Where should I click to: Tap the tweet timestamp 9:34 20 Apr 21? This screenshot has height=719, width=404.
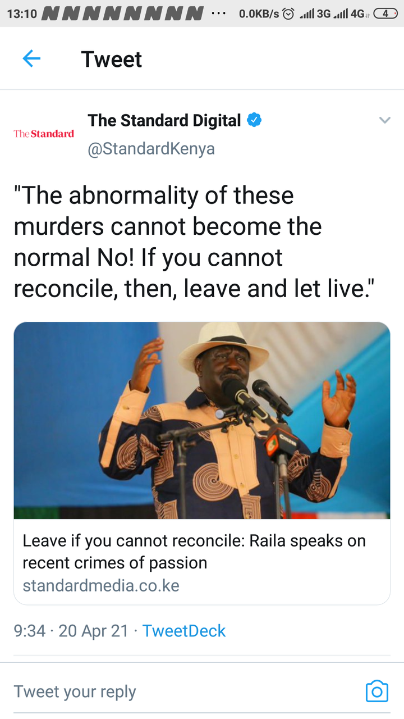71,631
